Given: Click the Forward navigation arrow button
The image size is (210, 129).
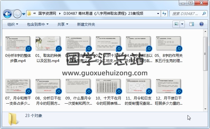Looking at the screenshot, I should (x=17, y=13).
